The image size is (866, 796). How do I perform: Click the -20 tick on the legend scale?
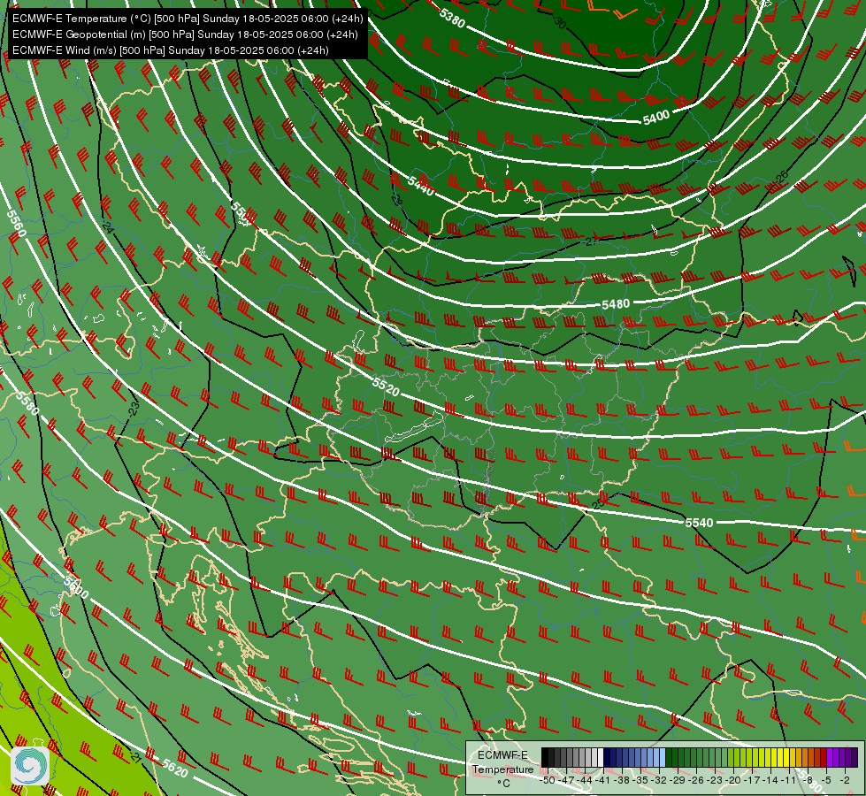click(733, 780)
